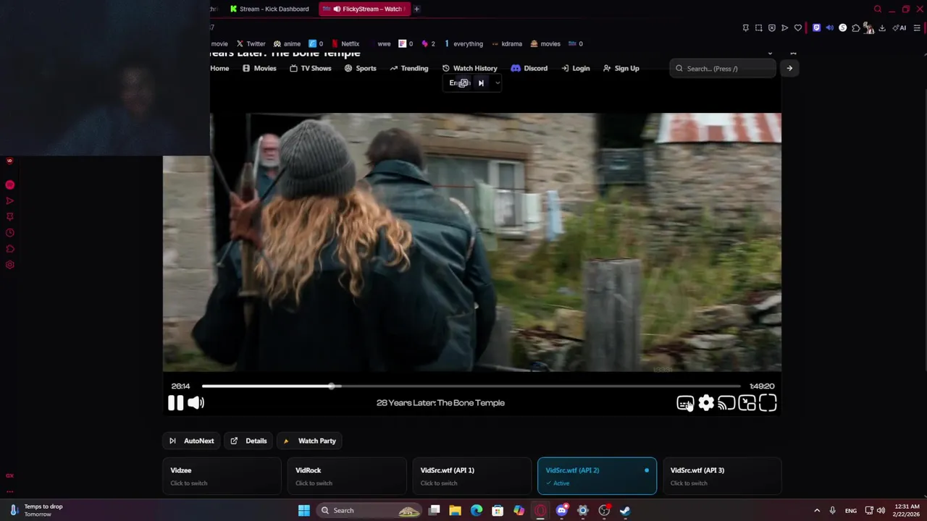Open sidebar history clock icon
This screenshot has height=521, width=927.
tap(10, 233)
